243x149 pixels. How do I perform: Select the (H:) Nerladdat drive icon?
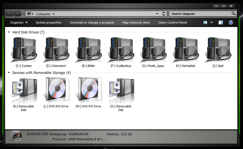pos(186,50)
